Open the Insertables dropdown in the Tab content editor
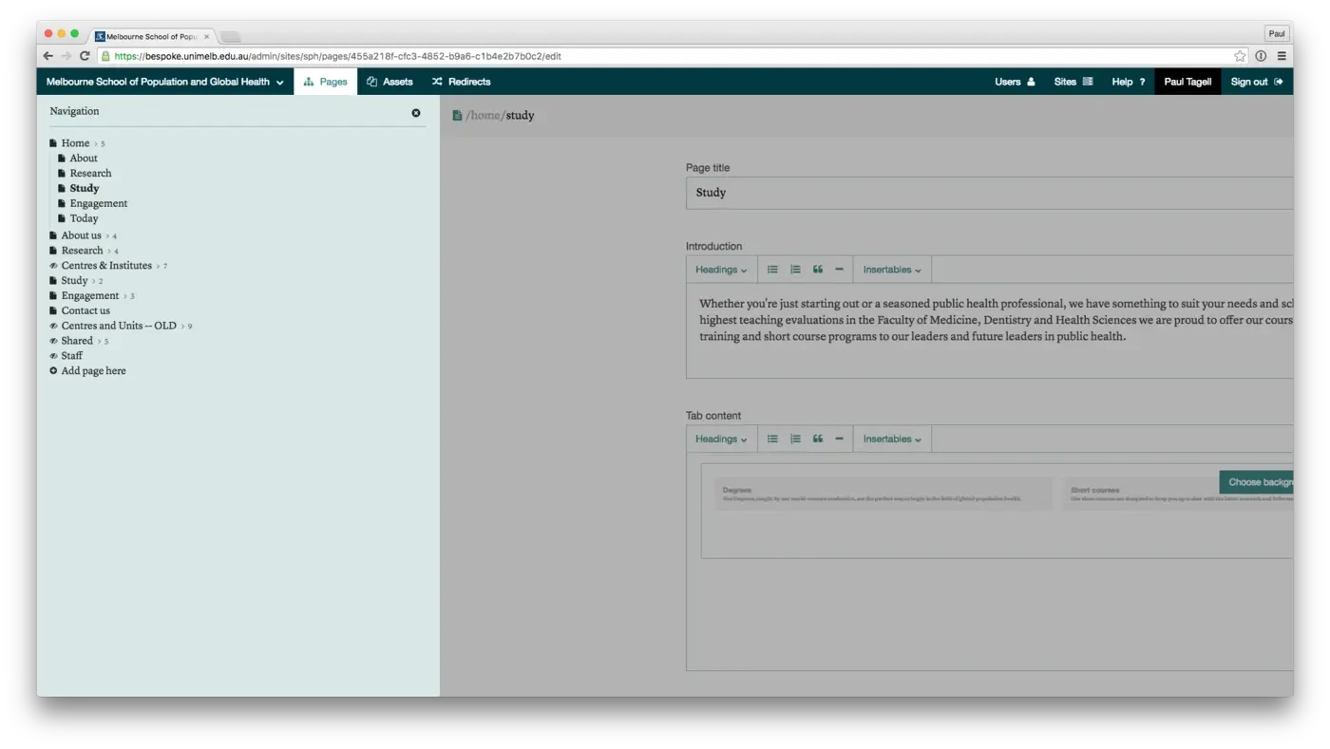 pyautogui.click(x=892, y=439)
